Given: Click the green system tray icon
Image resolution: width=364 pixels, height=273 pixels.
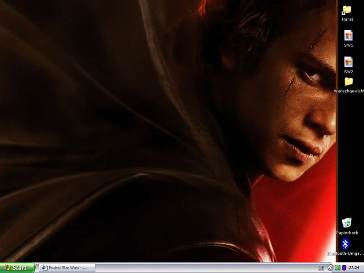Looking at the screenshot, I should pos(338,268).
